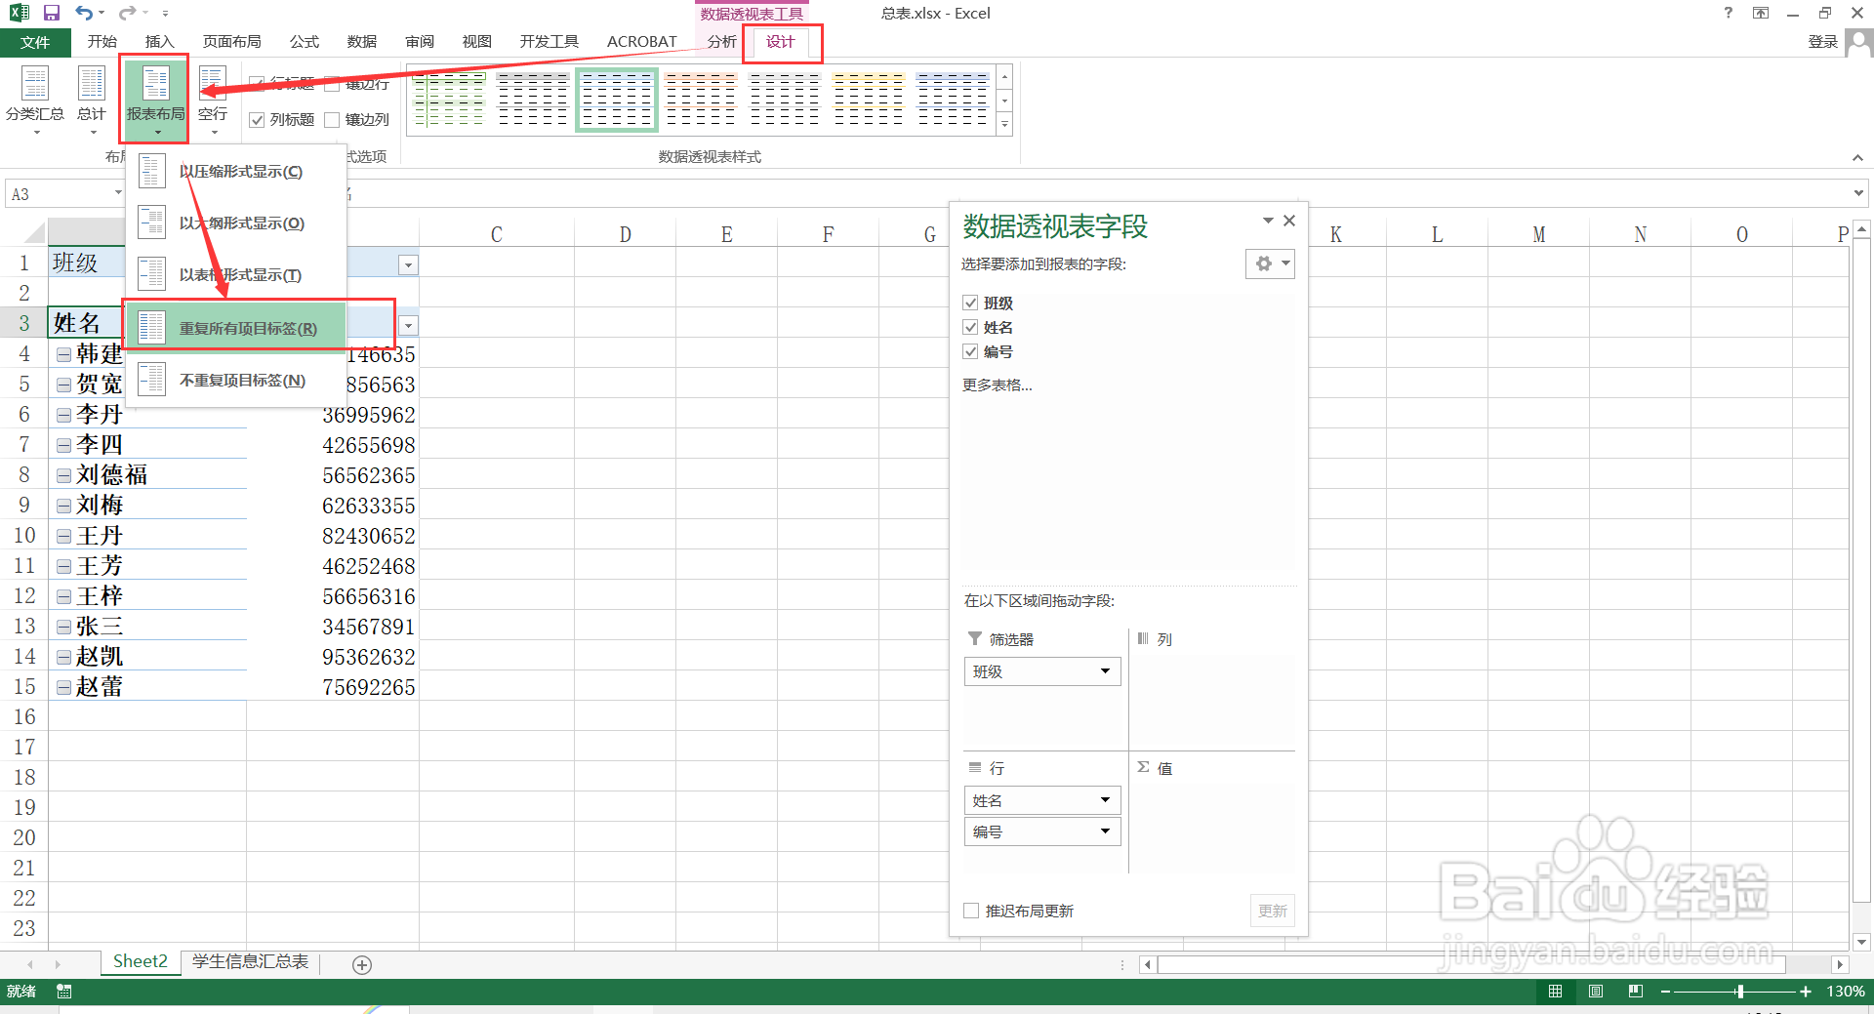Choose 不重复项目标签 menu option
The width and height of the screenshot is (1874, 1014).
click(x=236, y=381)
